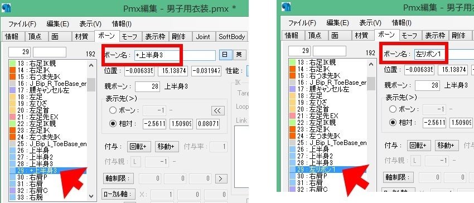Click the 相対 X field -2.5611 in left window
This screenshot has width=474, height=203.
click(155, 124)
